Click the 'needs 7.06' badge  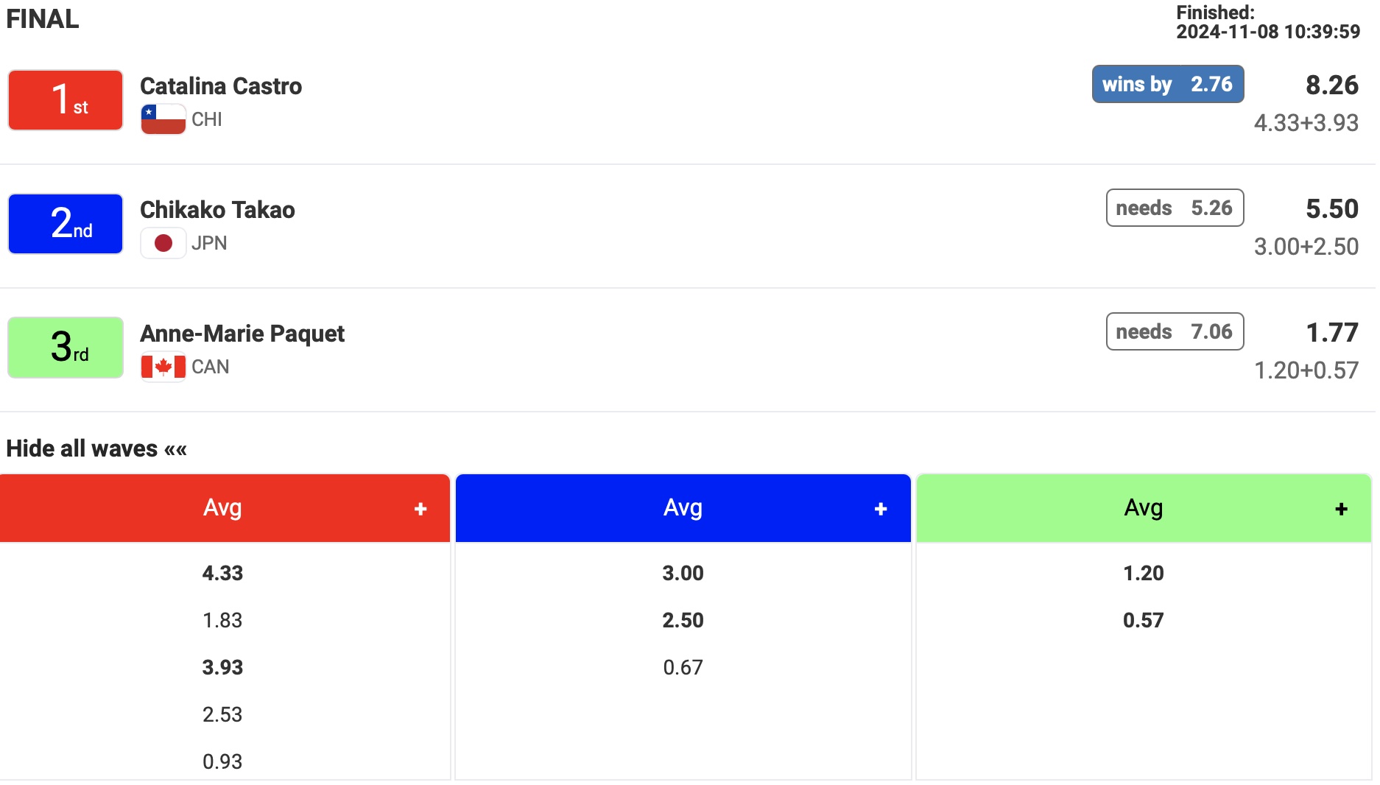tap(1175, 331)
